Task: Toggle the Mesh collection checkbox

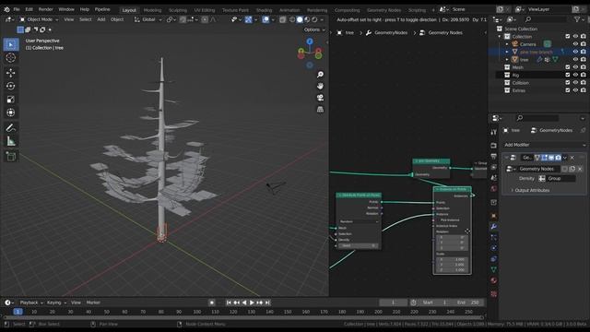Action: point(568,67)
